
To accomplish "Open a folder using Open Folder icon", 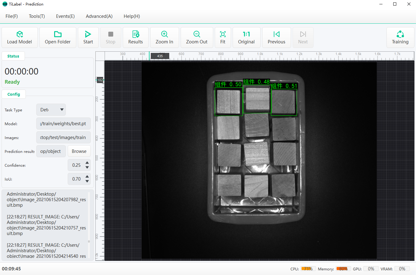I will pyautogui.click(x=58, y=37).
